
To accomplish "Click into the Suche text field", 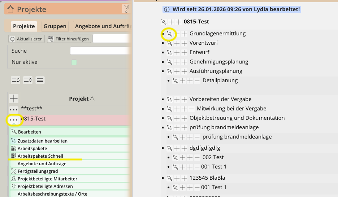I will click(100, 51).
